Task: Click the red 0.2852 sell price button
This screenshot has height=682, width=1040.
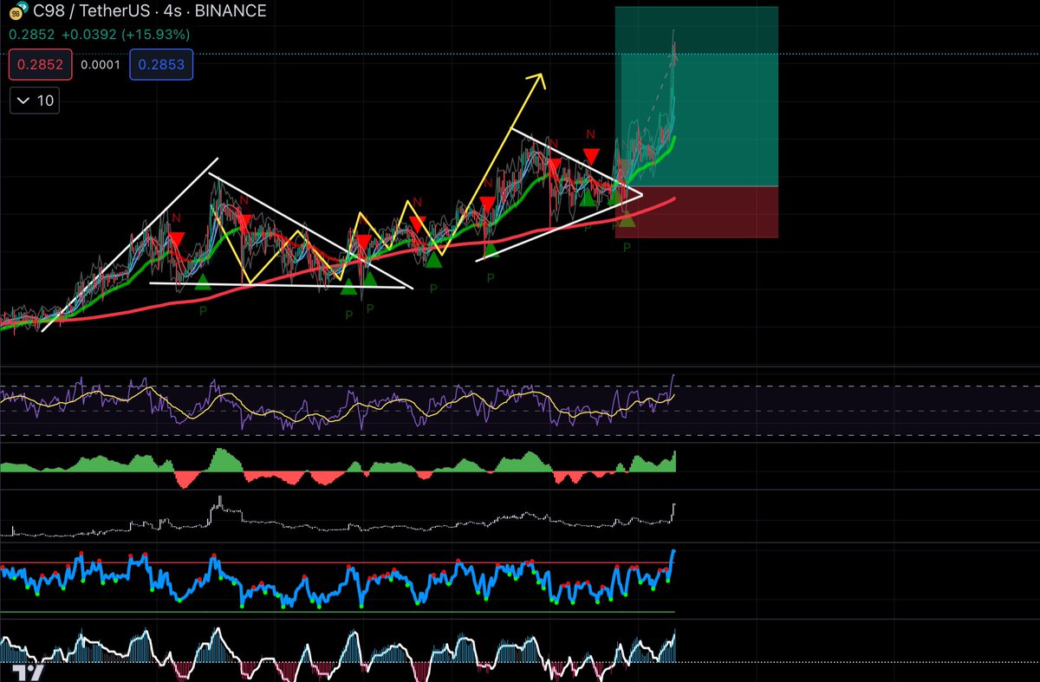Action: (x=40, y=65)
